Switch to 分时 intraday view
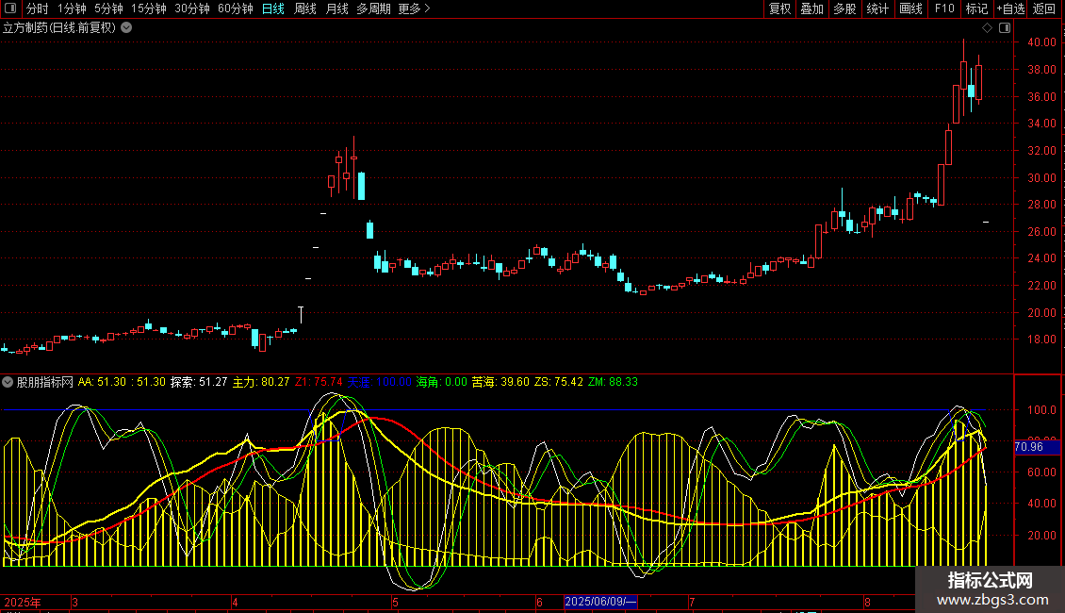1065x613 pixels. point(38,8)
